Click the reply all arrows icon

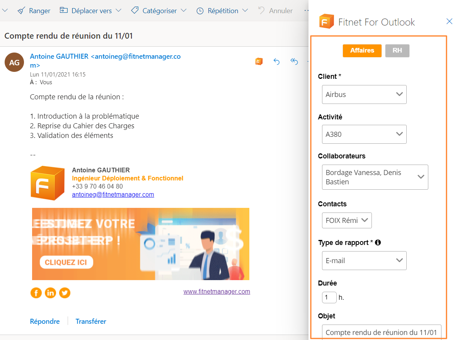pyautogui.click(x=294, y=61)
